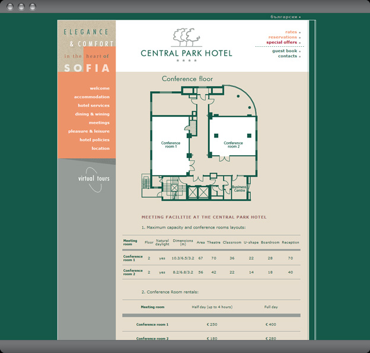Screen dimensions: 370x353
Task: Click Half day (up to 4 hours) header
Action: (x=212, y=307)
